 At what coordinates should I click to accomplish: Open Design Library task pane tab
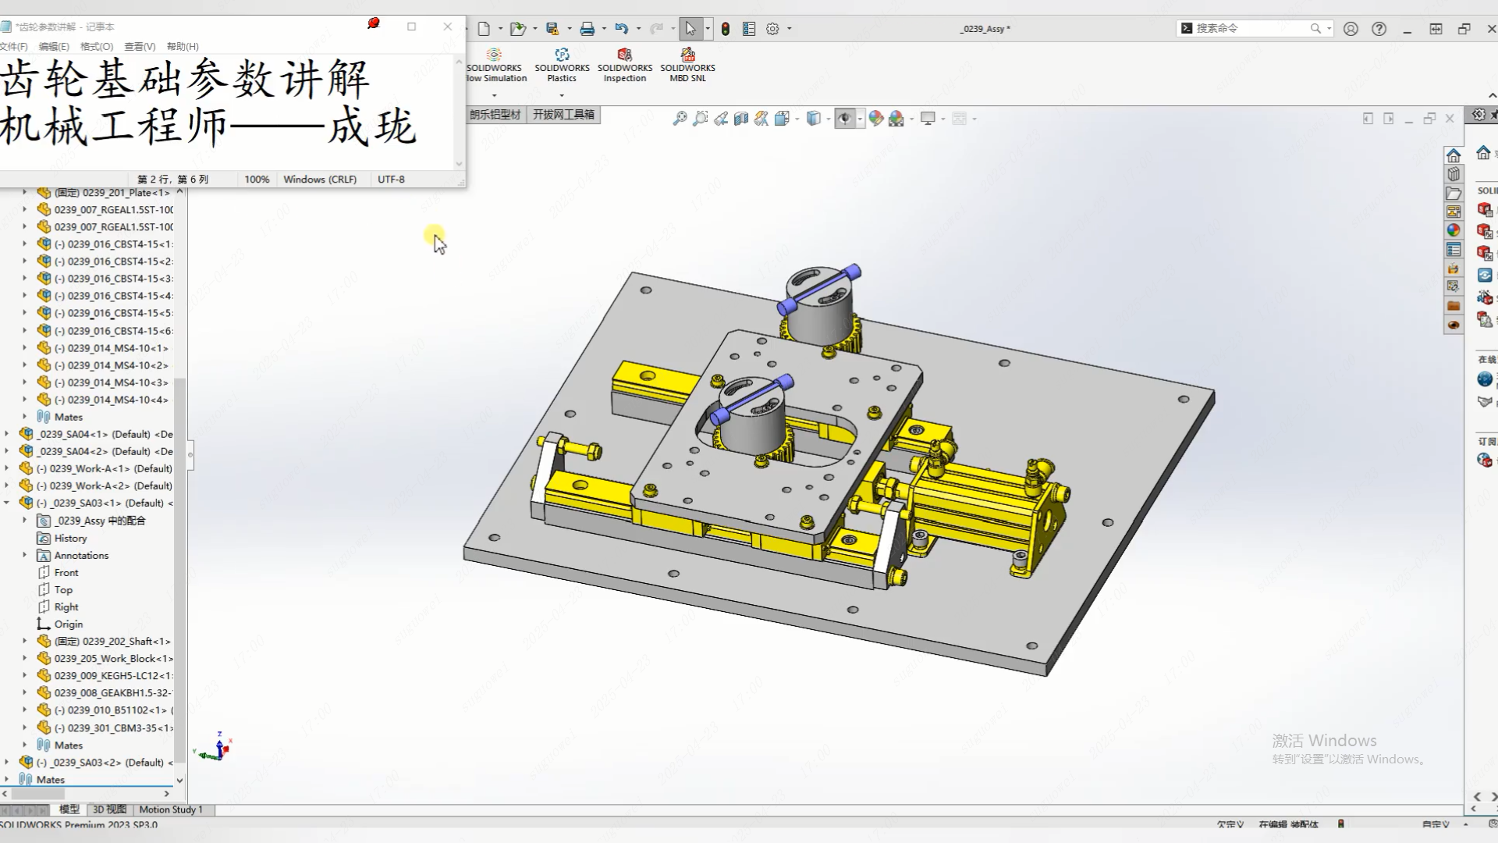tap(1454, 174)
